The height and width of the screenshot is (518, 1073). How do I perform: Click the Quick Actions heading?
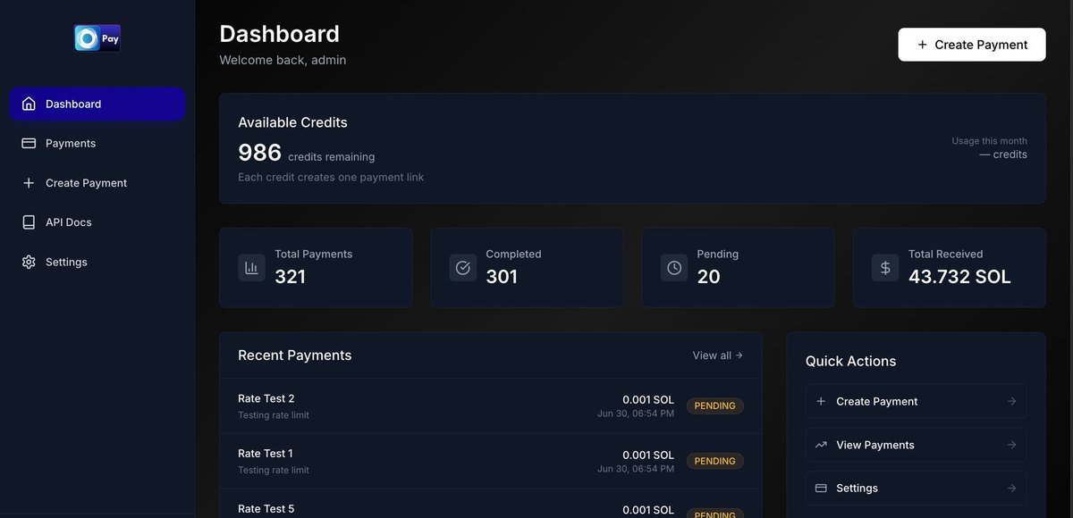pos(850,361)
